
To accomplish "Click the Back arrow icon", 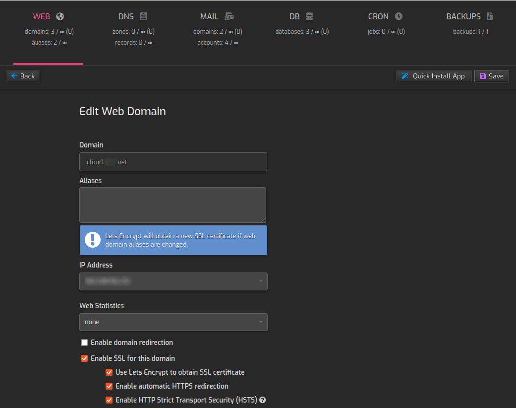I will pos(14,76).
